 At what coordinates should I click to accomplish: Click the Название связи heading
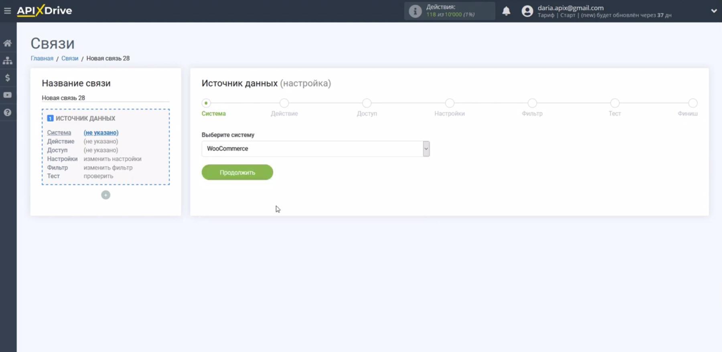pos(76,83)
